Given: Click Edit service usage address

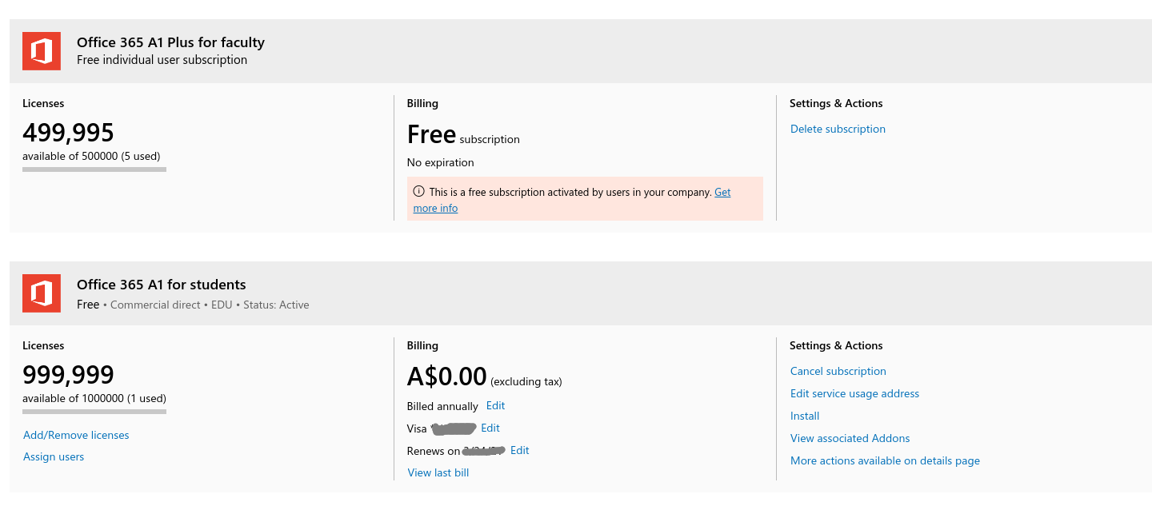Looking at the screenshot, I should coord(854,393).
